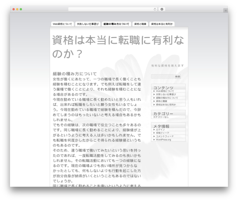Image resolution: width=238 pixels, height=201 pixels.
Task: Click the ログイン link under メタ情報
Action: [x=160, y=130]
